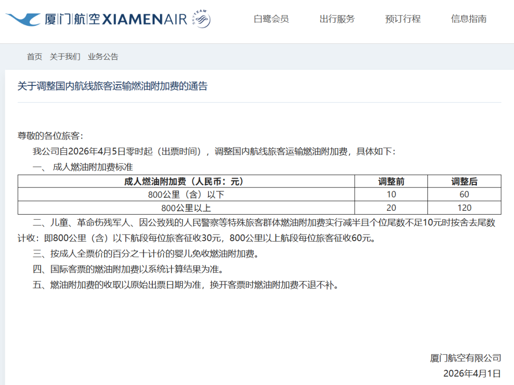
Task: Open the 信息指南 menu
Action: point(468,19)
